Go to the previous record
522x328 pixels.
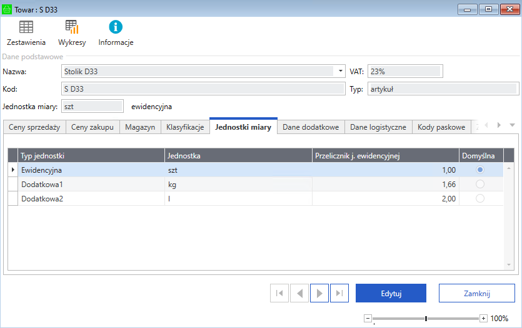299,293
